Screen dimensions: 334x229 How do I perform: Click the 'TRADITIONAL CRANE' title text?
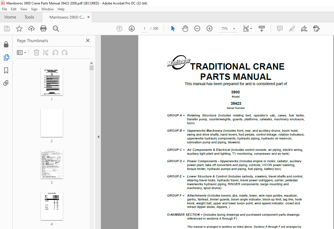pos(237,67)
